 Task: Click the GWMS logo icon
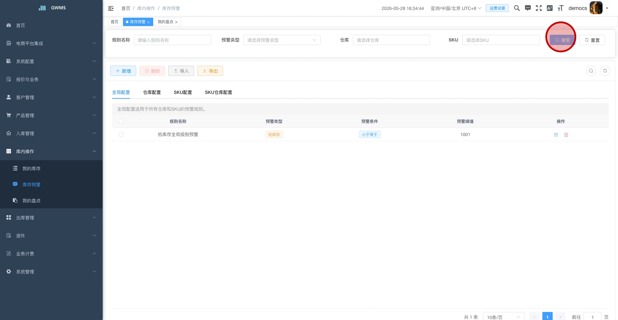(42, 8)
